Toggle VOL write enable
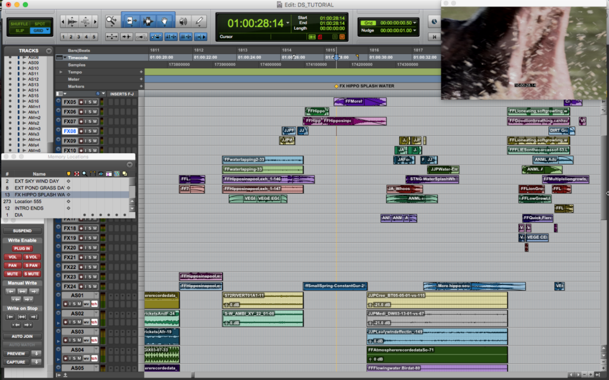Viewport: 609px width, 380px height. 12,256
